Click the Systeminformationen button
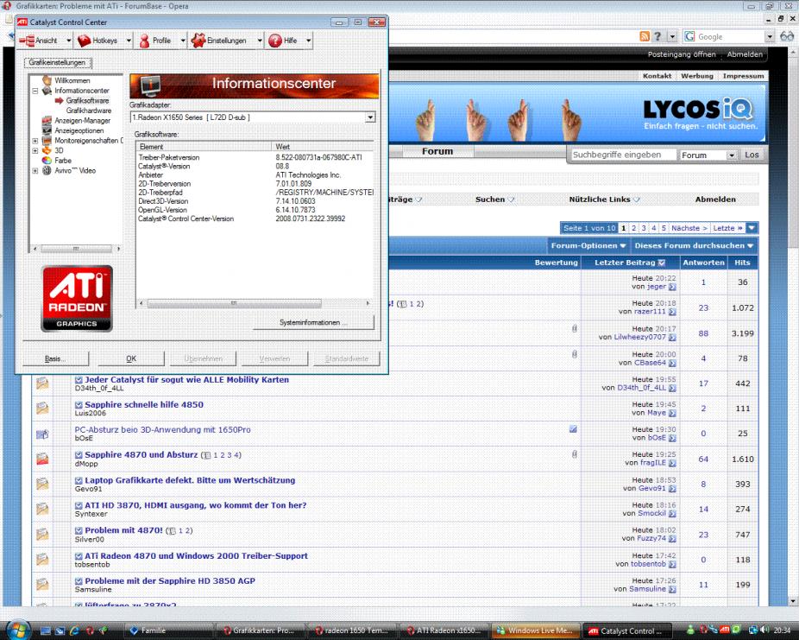 tap(313, 322)
